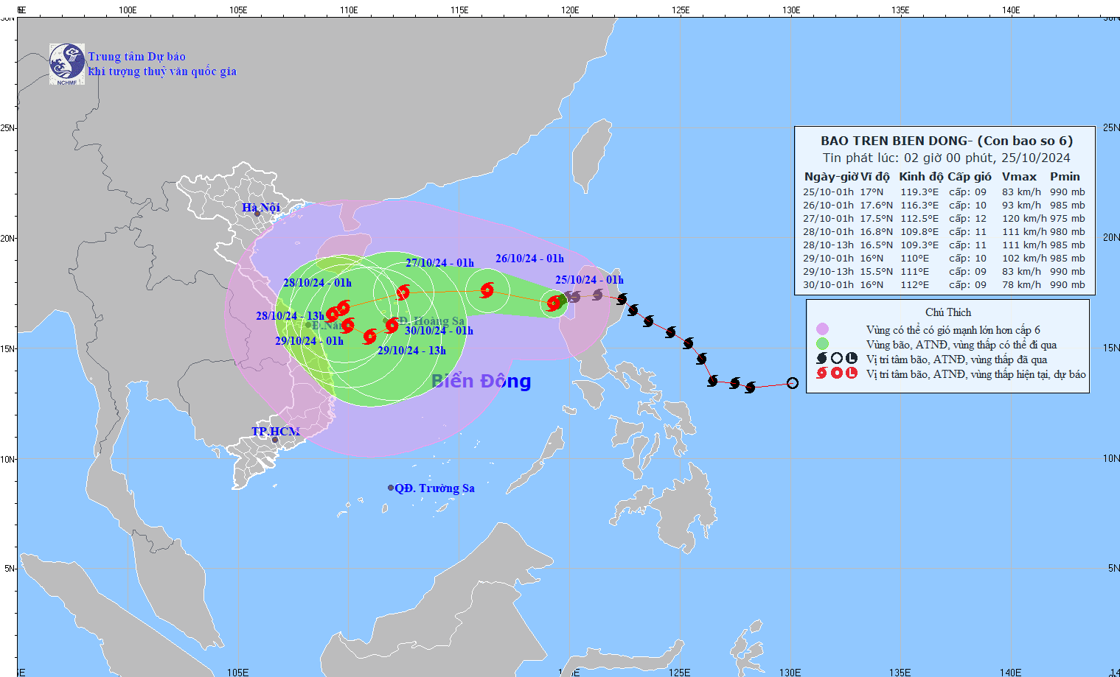Click the QĐ. Trường Sa dot marker
This screenshot has width=1120, height=677.
point(391,488)
